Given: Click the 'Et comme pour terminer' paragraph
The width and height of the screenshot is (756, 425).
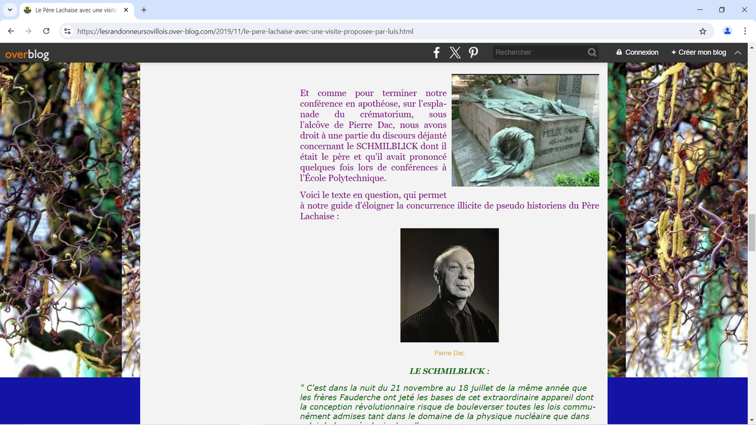Looking at the screenshot, I should click(373, 135).
